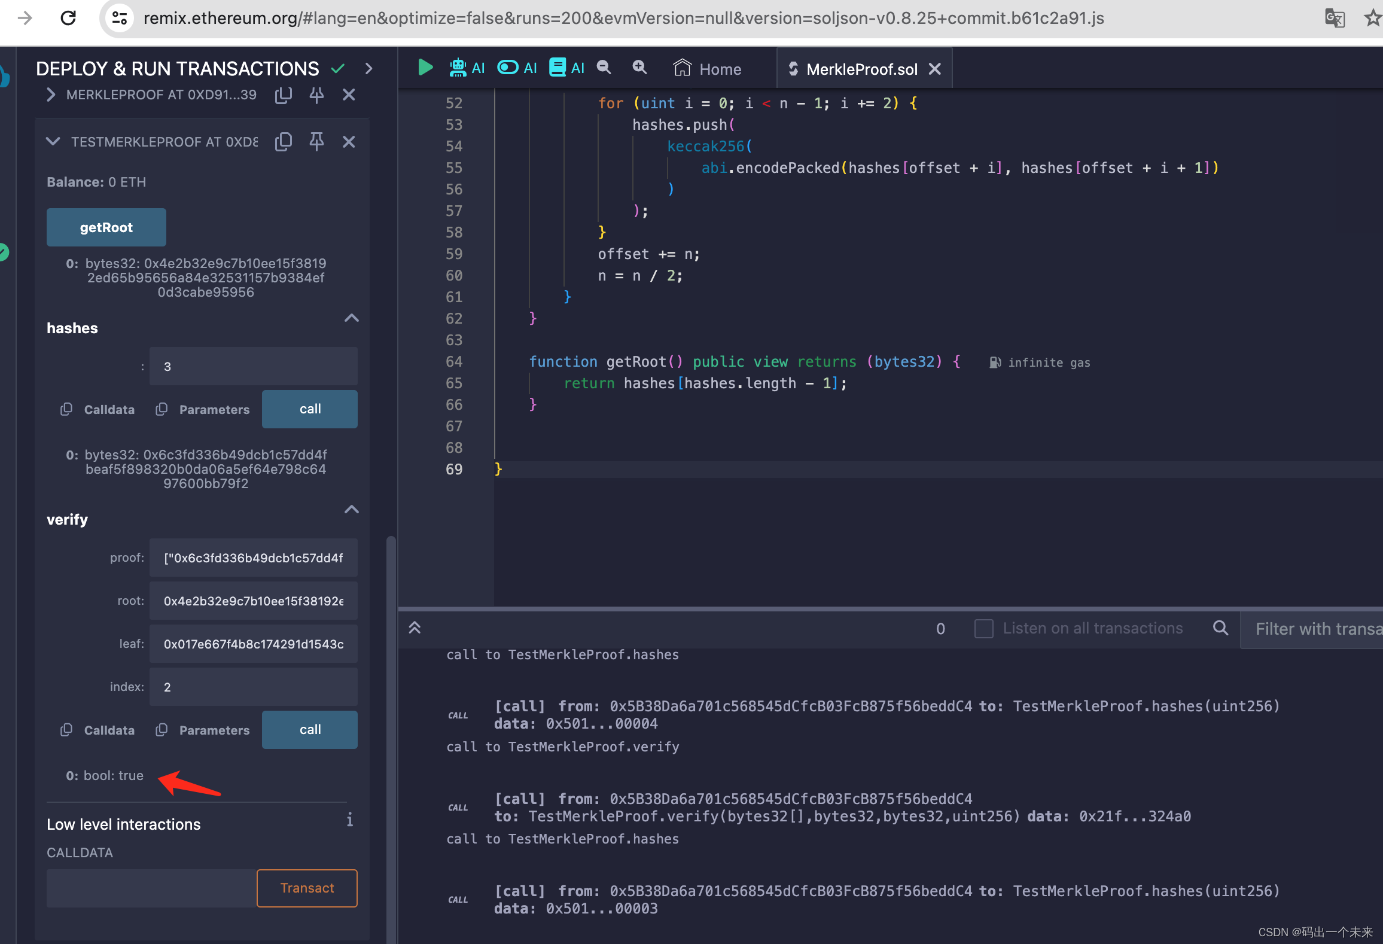
Task: Copy hashes function calldata
Action: click(x=66, y=410)
